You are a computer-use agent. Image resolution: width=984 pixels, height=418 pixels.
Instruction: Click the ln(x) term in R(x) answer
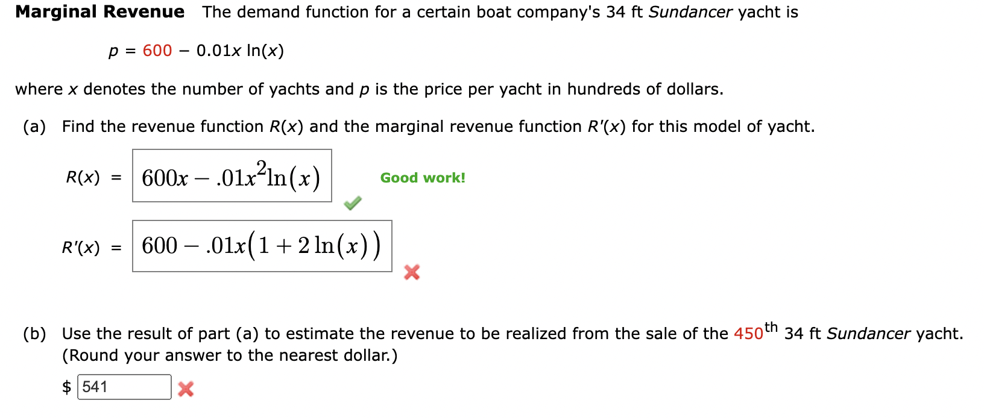tap(300, 176)
